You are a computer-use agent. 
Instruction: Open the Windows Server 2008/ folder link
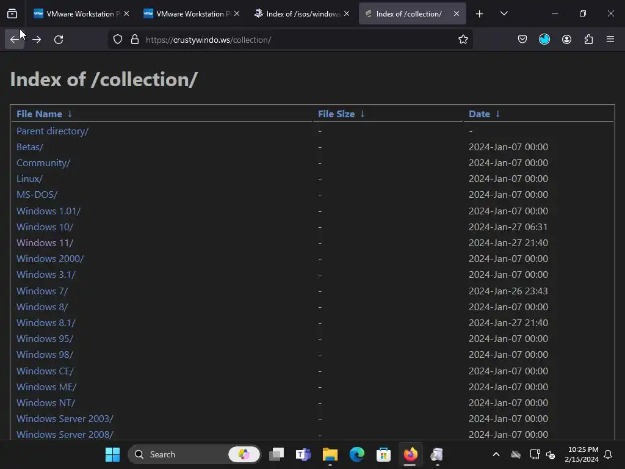coord(65,435)
